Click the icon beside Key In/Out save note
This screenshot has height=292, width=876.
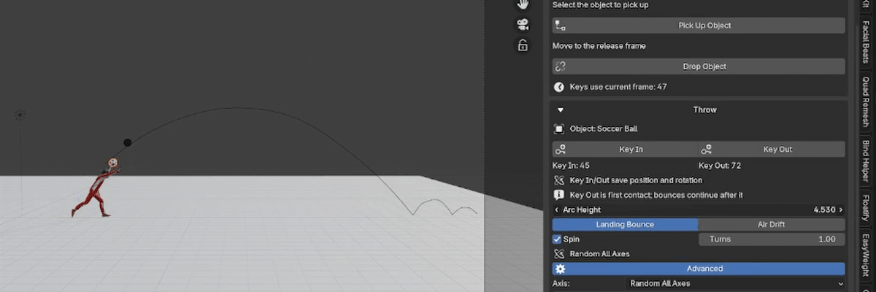pyautogui.click(x=559, y=180)
